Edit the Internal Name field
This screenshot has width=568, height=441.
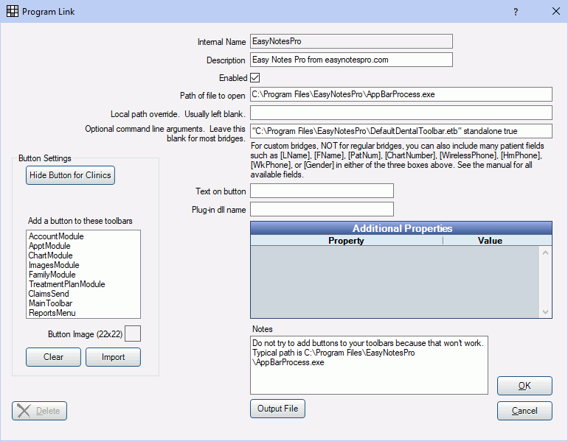coord(351,41)
